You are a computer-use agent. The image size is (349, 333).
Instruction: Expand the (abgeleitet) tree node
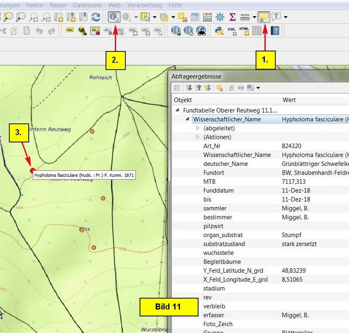point(198,128)
